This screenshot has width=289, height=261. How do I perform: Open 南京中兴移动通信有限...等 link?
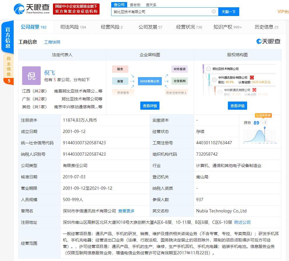(78, 107)
